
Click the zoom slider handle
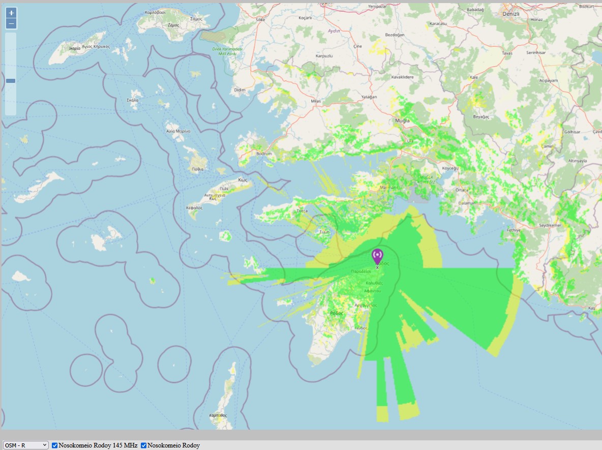tap(11, 81)
